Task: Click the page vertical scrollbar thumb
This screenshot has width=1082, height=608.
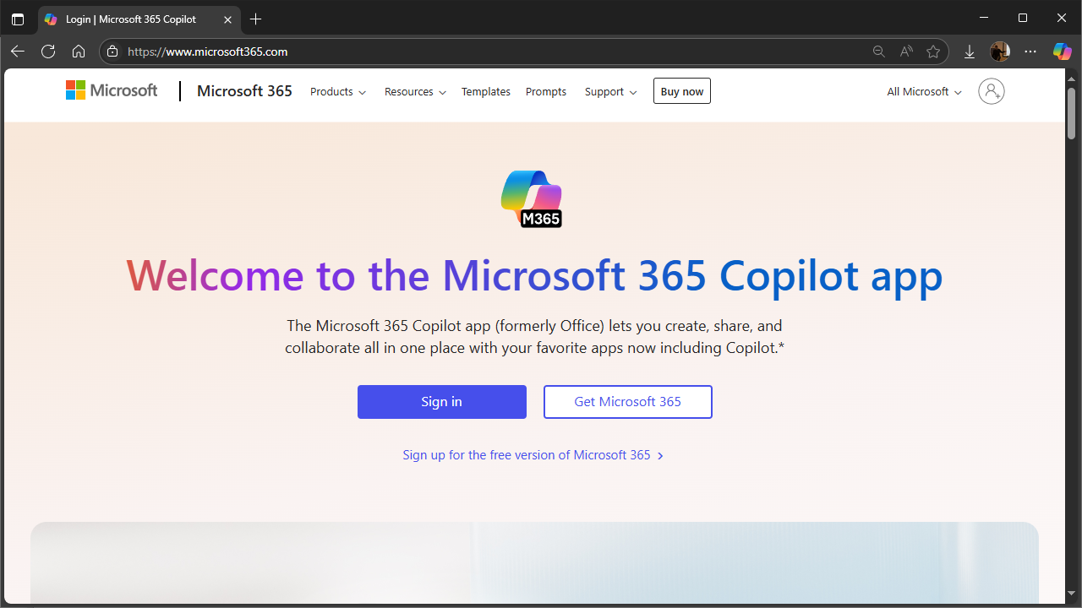Action: [1072, 111]
